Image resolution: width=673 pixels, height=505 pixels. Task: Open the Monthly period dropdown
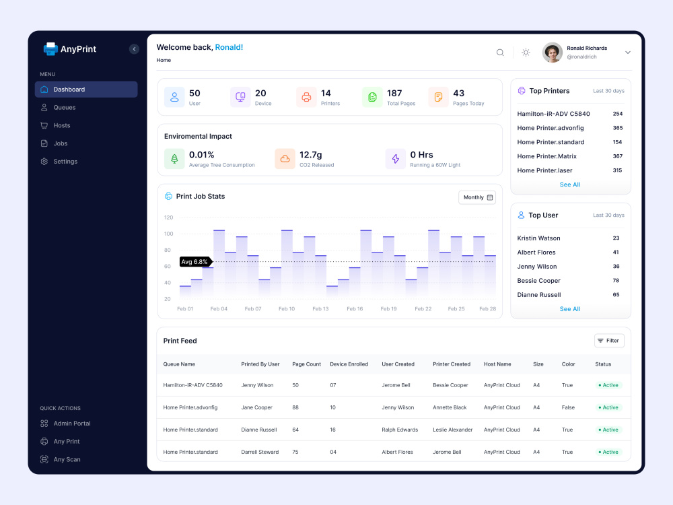pos(477,197)
